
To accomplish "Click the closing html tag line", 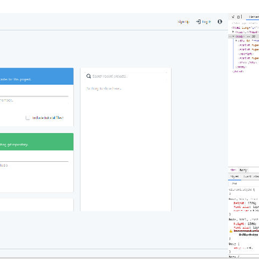I will (x=238, y=71).
